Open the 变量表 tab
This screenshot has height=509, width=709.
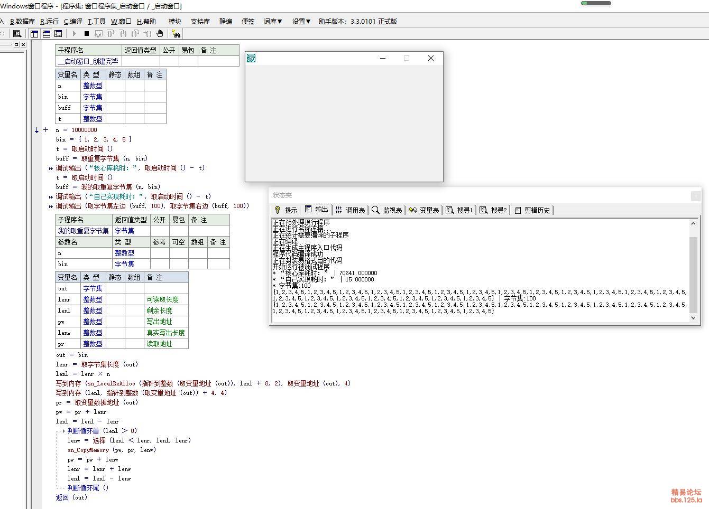(x=424, y=210)
